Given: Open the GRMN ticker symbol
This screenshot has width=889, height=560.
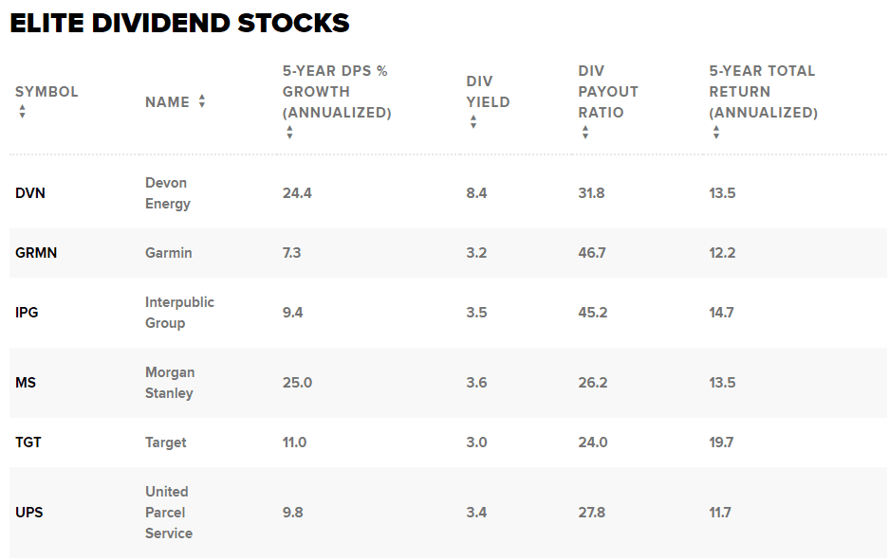Looking at the screenshot, I should 36,253.
